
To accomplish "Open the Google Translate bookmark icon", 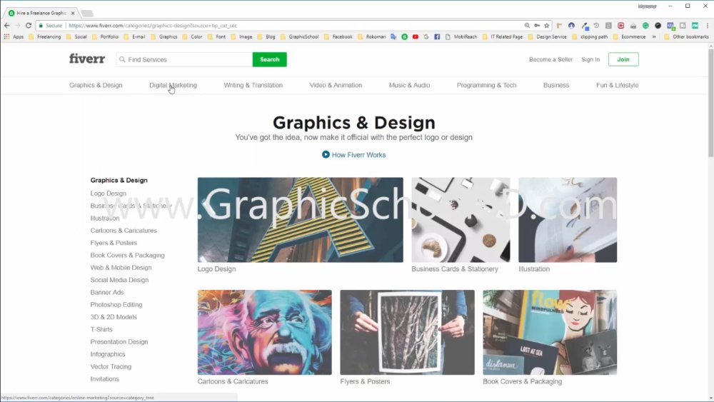I will (393, 36).
